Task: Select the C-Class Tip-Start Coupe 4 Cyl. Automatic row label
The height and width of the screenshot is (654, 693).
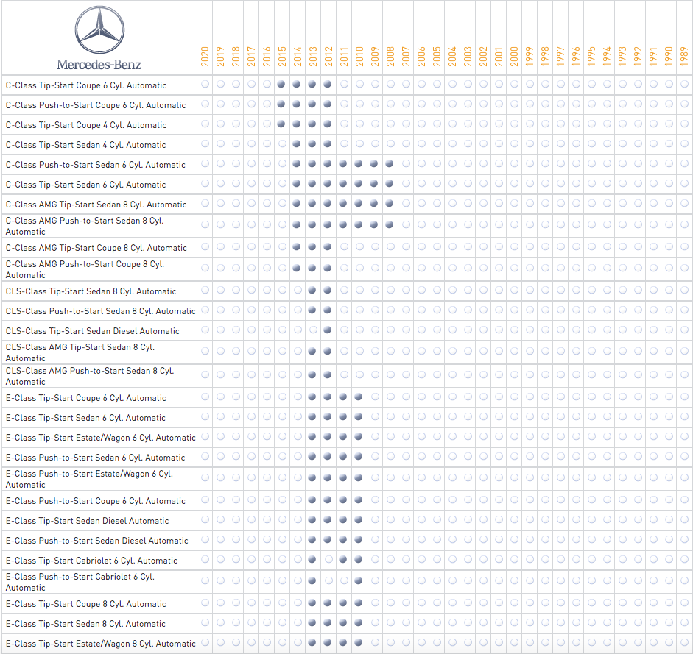Action: [x=86, y=125]
